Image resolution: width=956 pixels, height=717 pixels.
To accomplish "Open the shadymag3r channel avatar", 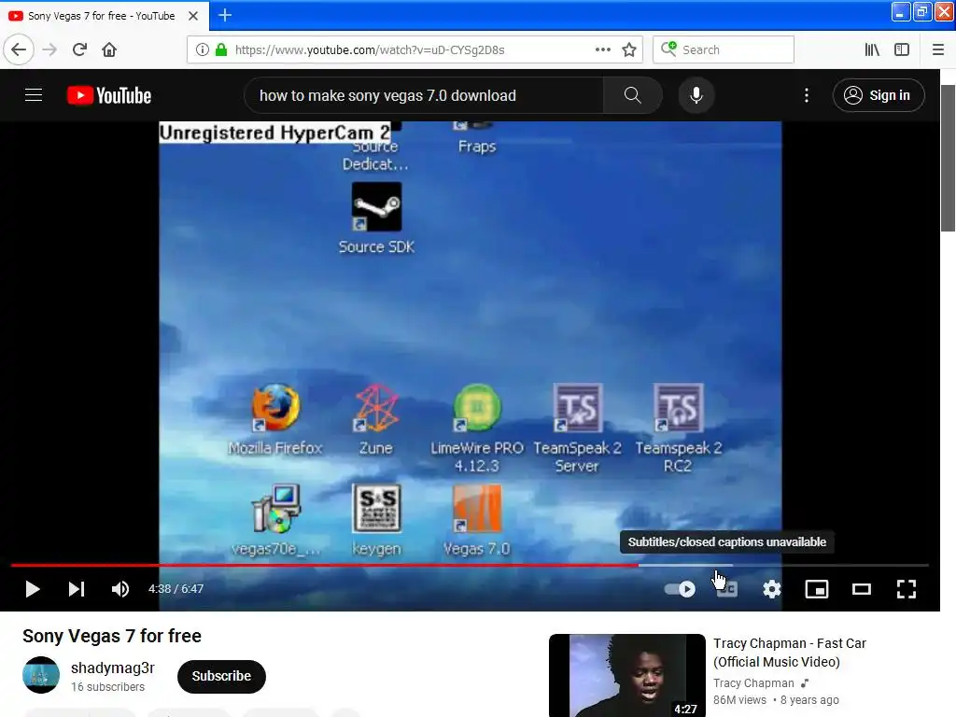I will [41, 676].
